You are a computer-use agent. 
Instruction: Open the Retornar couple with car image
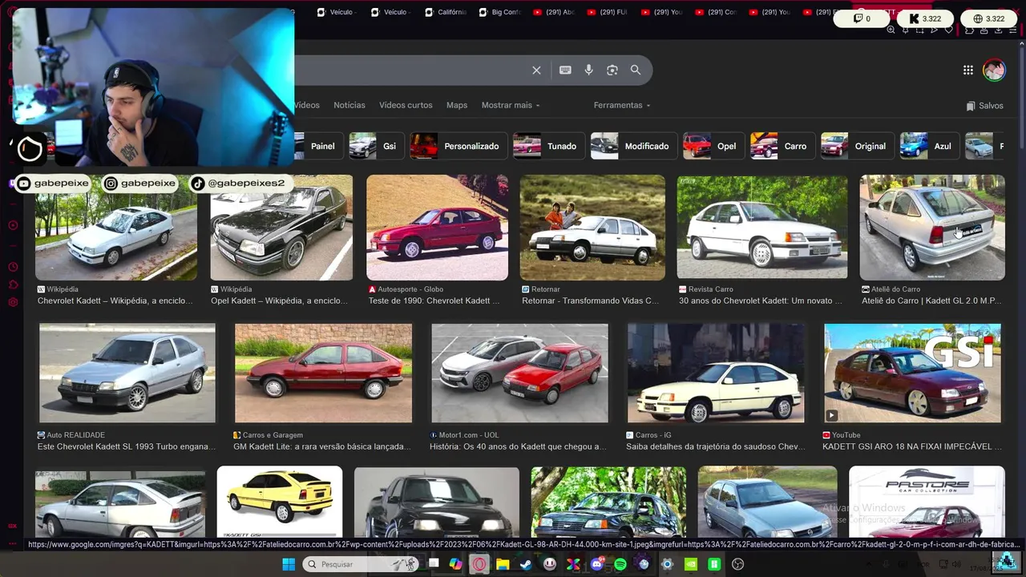592,228
